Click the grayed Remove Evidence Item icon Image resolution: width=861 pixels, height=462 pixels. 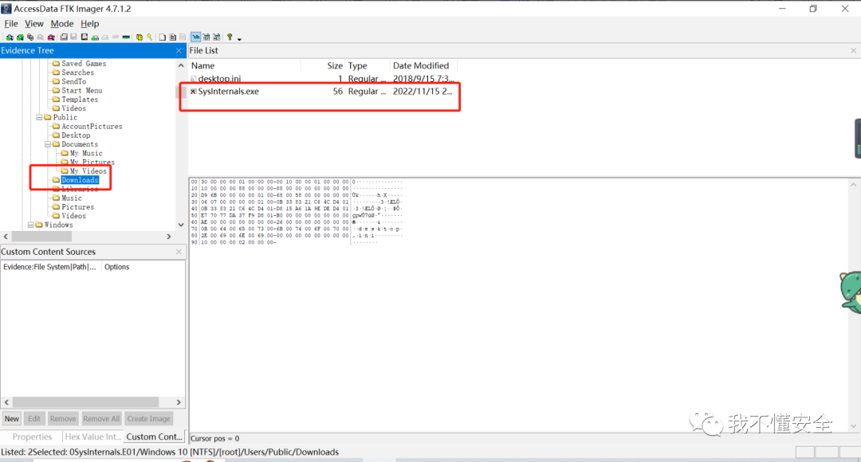(x=40, y=37)
